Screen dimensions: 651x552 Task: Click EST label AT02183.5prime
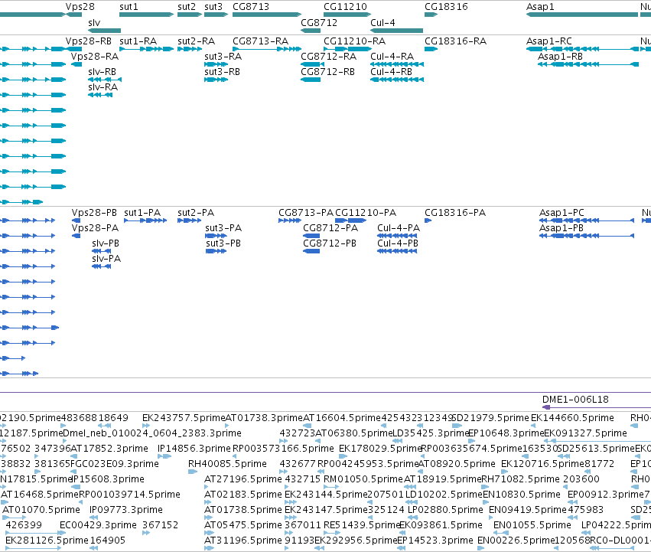point(243,495)
